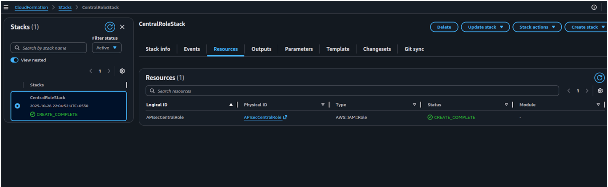Select the CentralRoleStack name in stack list
The image size is (608, 187).
48,98
